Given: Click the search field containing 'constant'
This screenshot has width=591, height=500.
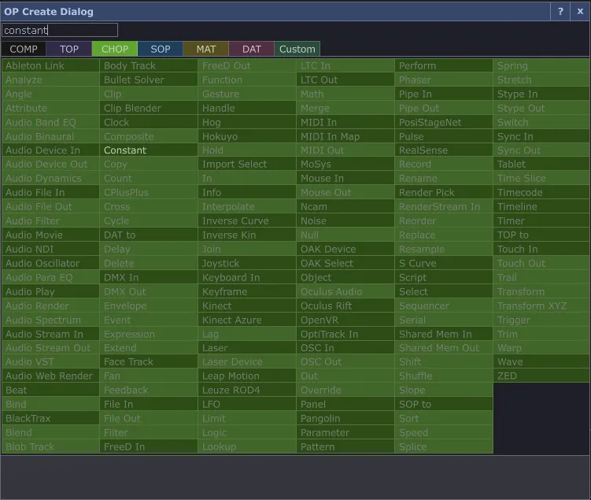Looking at the screenshot, I should [x=60, y=30].
